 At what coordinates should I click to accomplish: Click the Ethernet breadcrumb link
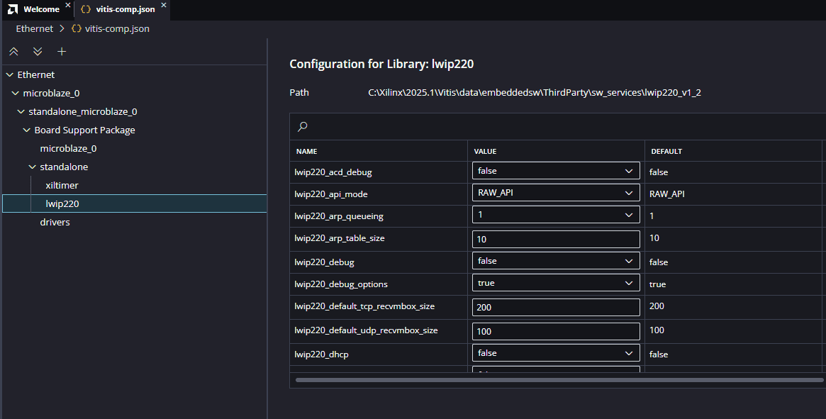(35, 29)
